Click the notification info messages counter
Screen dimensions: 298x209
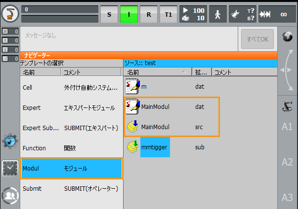coord(10,49)
